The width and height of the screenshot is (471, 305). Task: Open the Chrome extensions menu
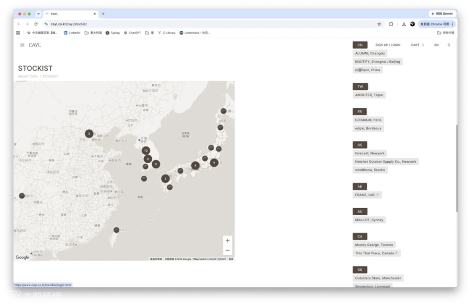(391, 24)
